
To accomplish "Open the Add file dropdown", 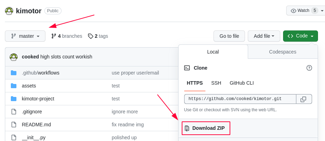I will pos(264,36).
